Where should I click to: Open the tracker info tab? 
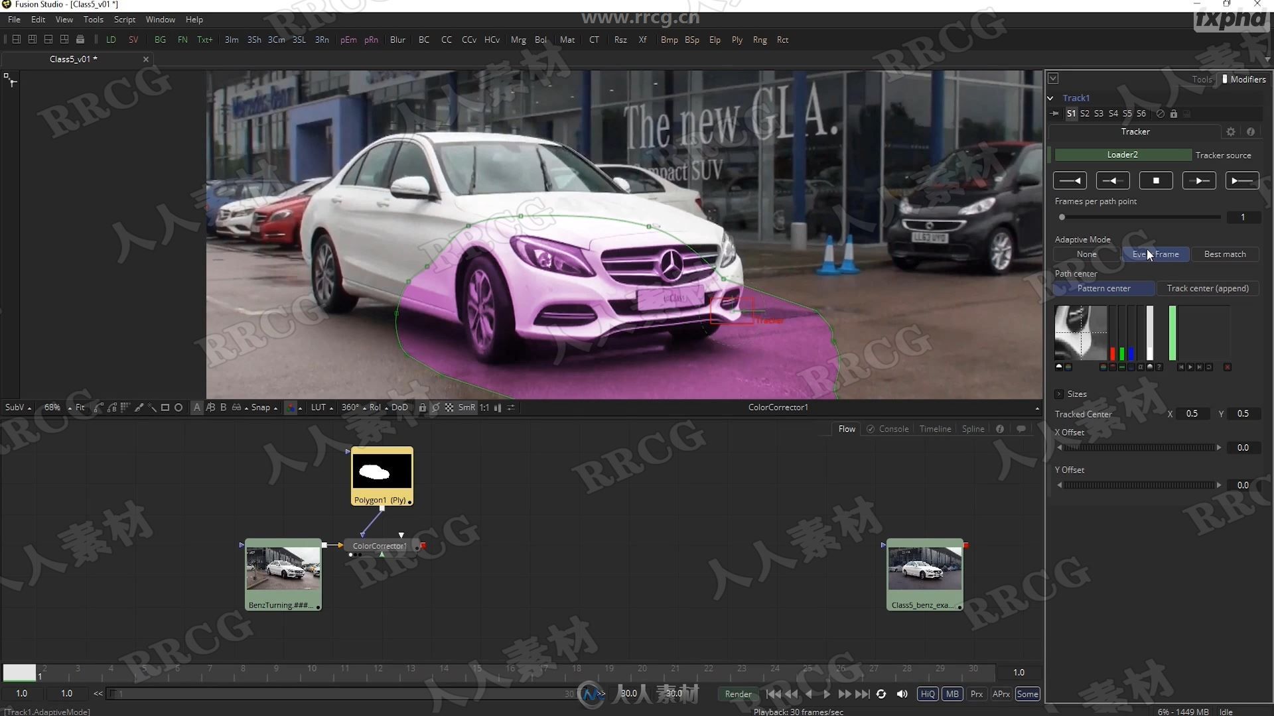coord(1251,131)
